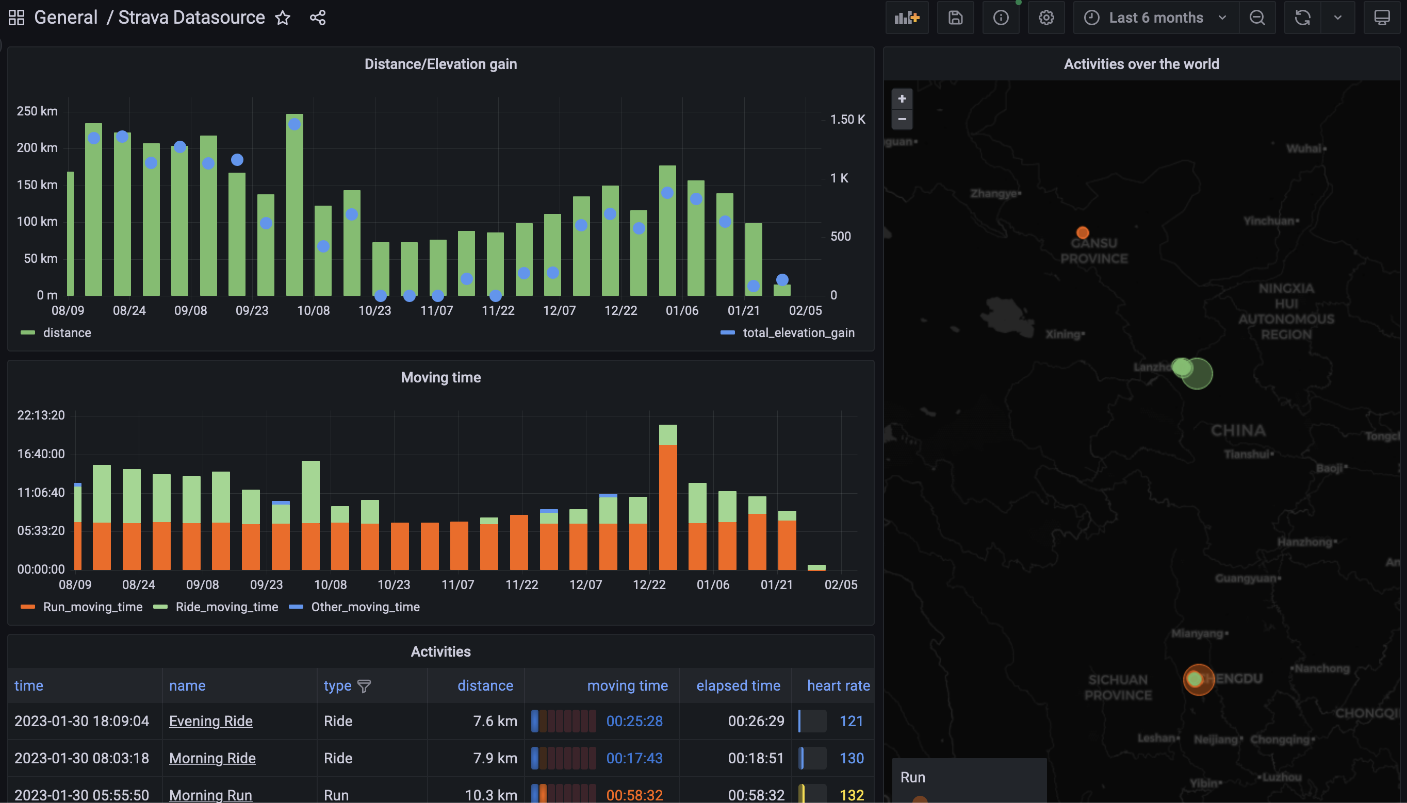Open the dashboard search grid icon
1407x803 pixels.
click(x=17, y=18)
